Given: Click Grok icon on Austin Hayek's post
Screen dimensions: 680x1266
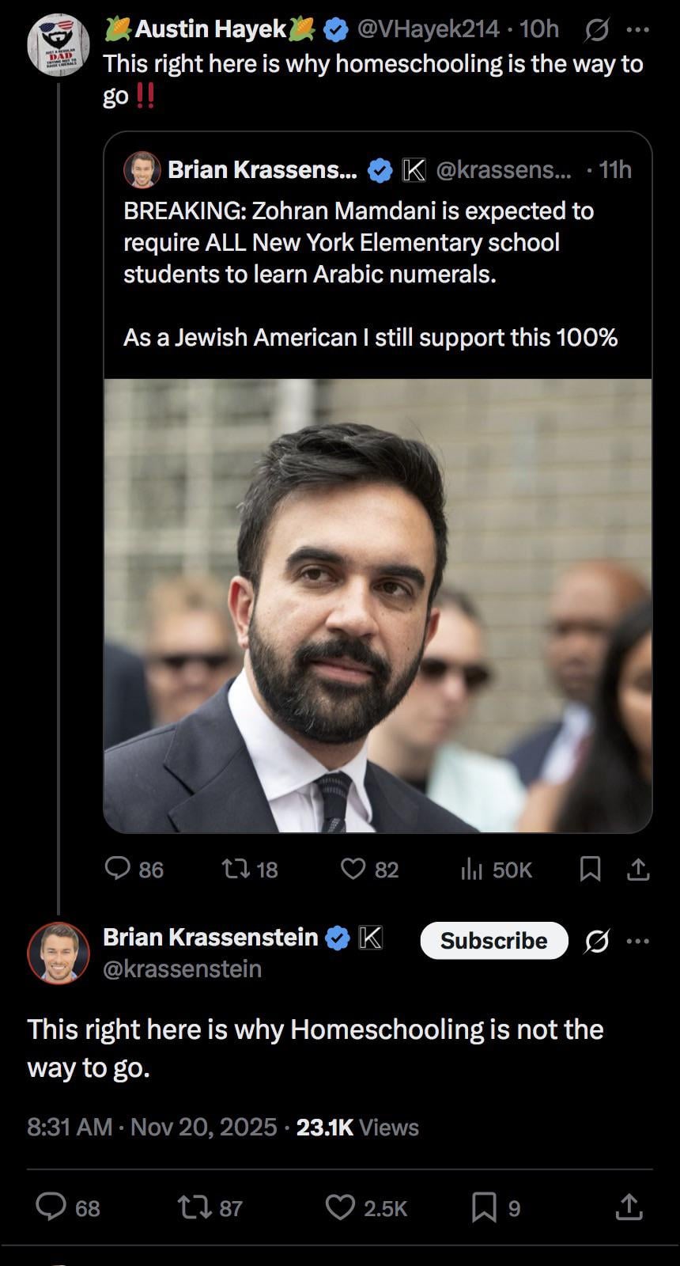Looking at the screenshot, I should [x=597, y=30].
